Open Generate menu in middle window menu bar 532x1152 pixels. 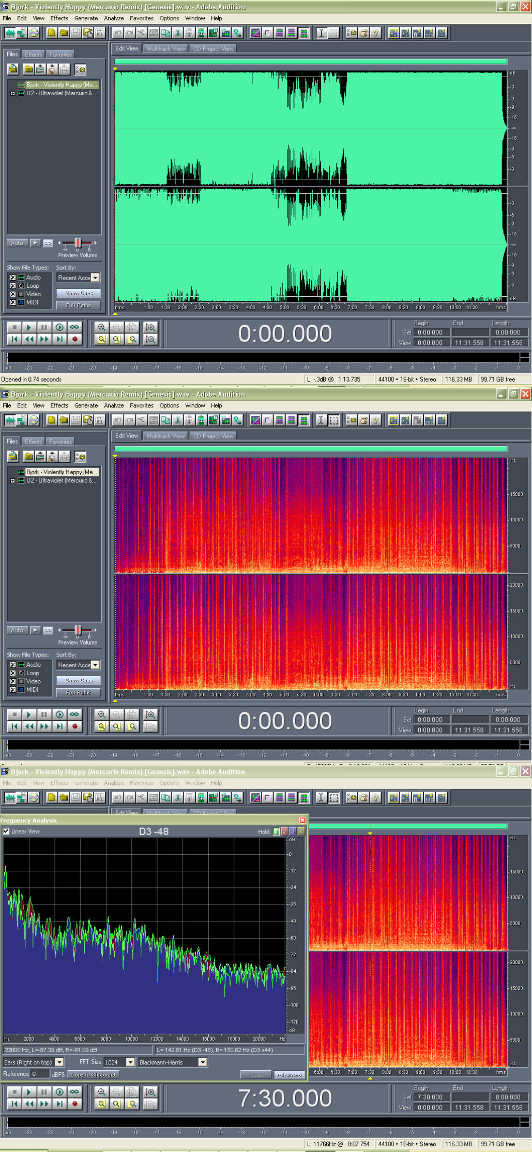86,406
